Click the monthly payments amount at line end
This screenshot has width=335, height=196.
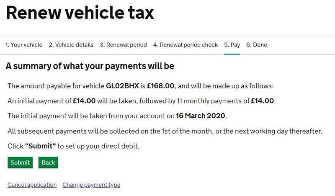point(263,101)
